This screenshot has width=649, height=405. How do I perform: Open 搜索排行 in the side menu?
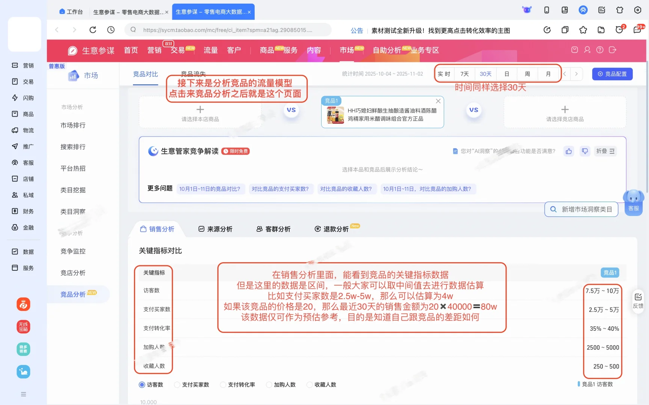[x=73, y=147]
